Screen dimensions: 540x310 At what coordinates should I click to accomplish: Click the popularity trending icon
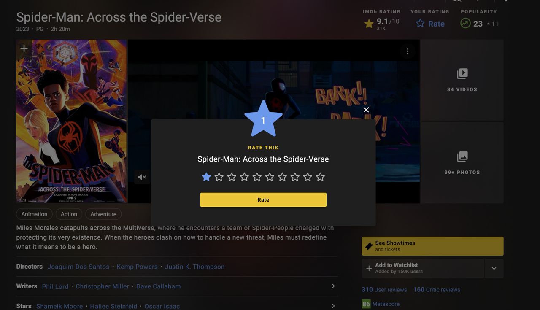(x=465, y=23)
